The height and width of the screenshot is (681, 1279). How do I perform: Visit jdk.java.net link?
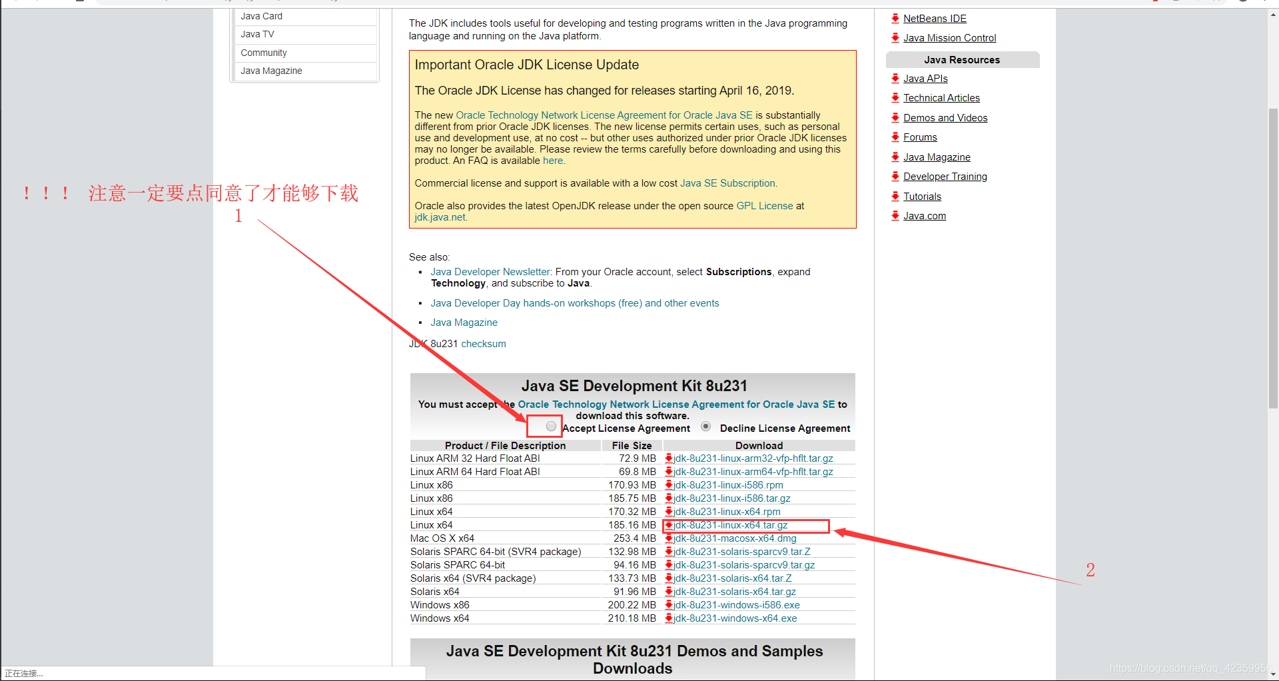pos(440,217)
